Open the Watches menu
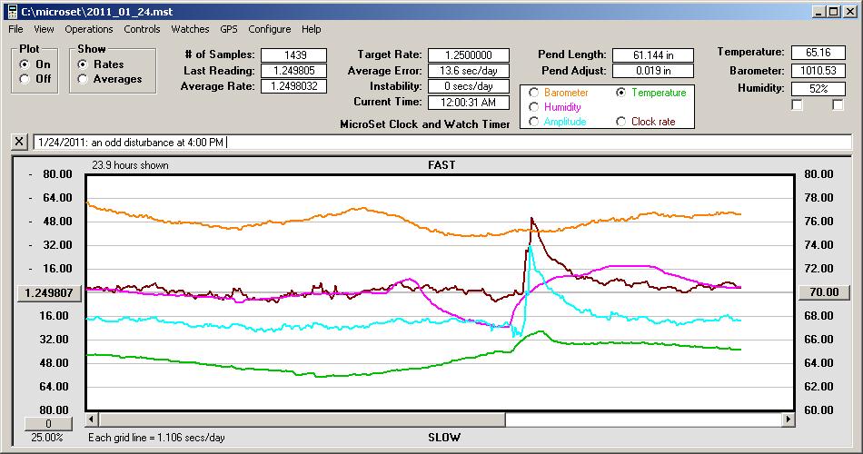This screenshot has height=454, width=863. pyautogui.click(x=190, y=29)
